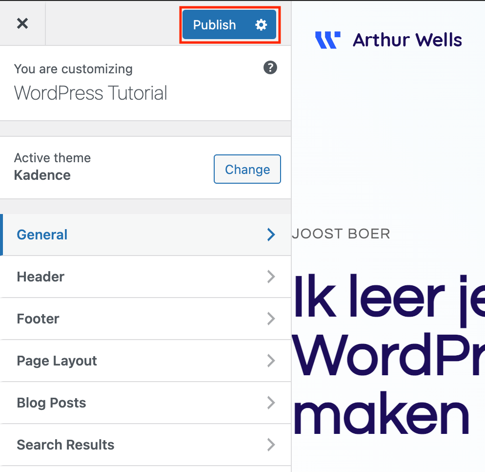Select the chevron next to General
Screen dimensions: 485x472
pyautogui.click(x=271, y=235)
